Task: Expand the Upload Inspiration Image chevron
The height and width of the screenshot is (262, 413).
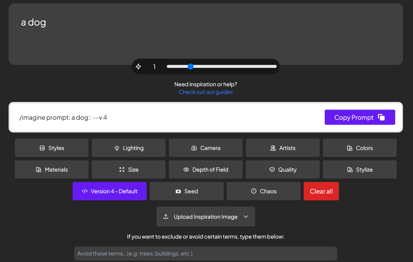Action: pos(246,217)
